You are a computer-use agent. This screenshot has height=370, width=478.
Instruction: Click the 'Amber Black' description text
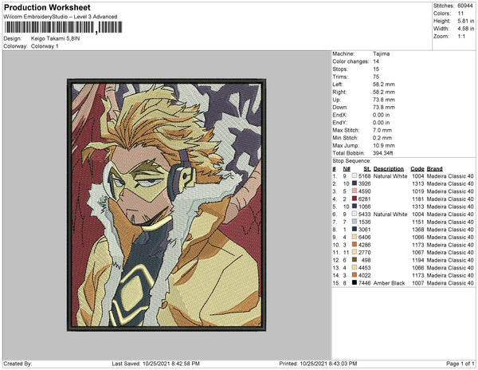click(389, 283)
